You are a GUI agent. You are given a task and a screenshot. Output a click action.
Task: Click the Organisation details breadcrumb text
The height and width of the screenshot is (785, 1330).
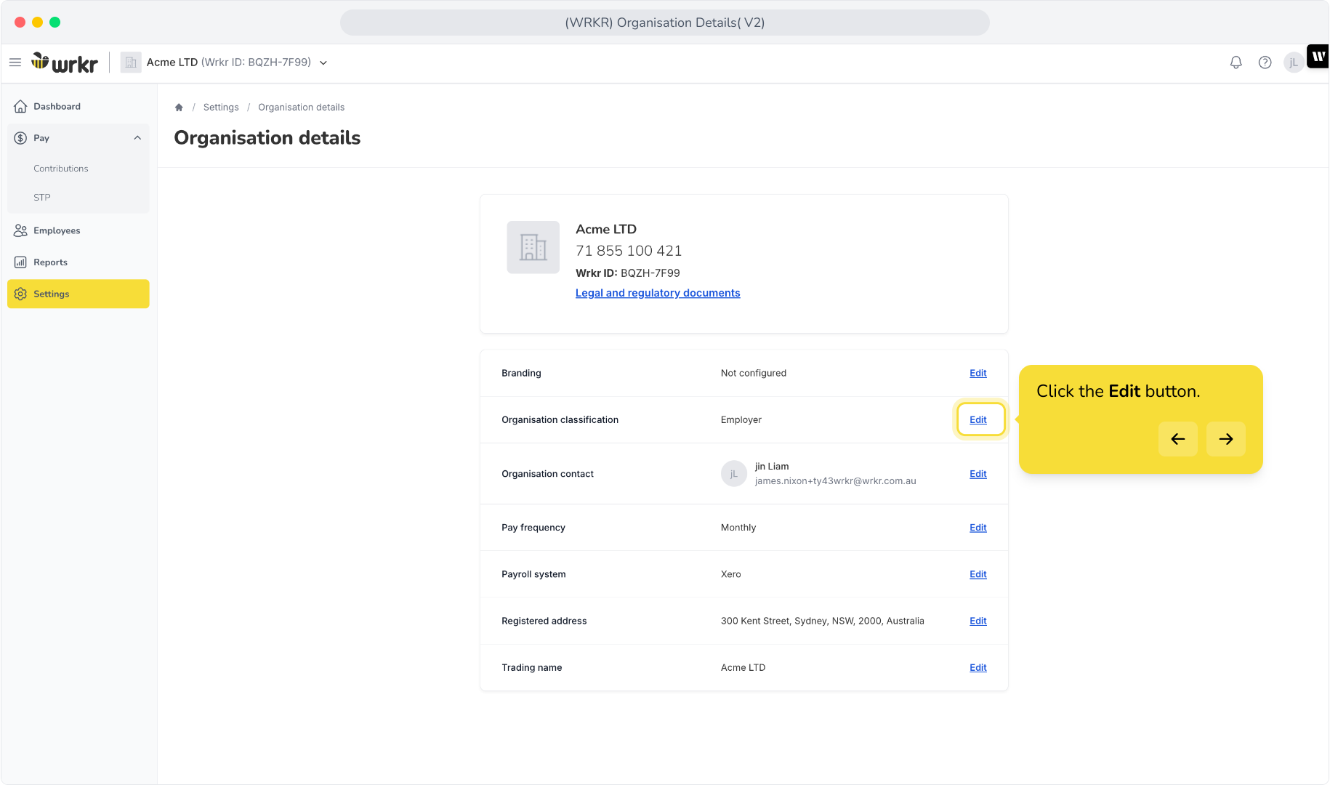point(302,108)
